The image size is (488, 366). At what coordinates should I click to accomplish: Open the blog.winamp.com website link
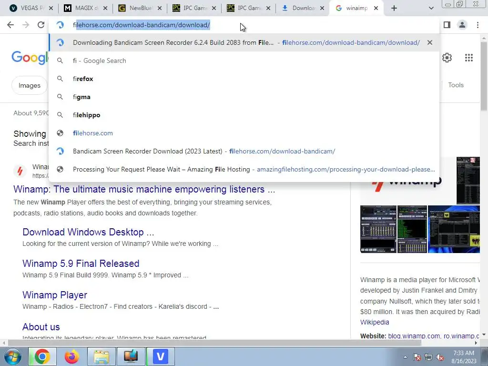414,336
